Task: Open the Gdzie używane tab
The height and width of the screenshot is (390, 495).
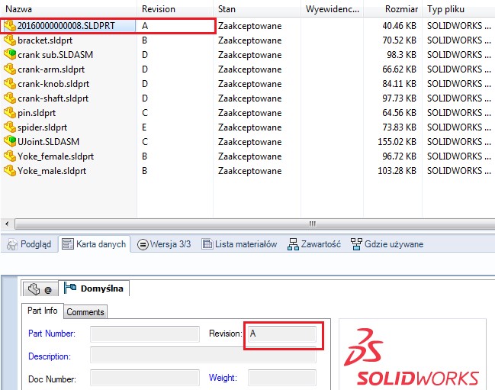Action: click(x=387, y=245)
